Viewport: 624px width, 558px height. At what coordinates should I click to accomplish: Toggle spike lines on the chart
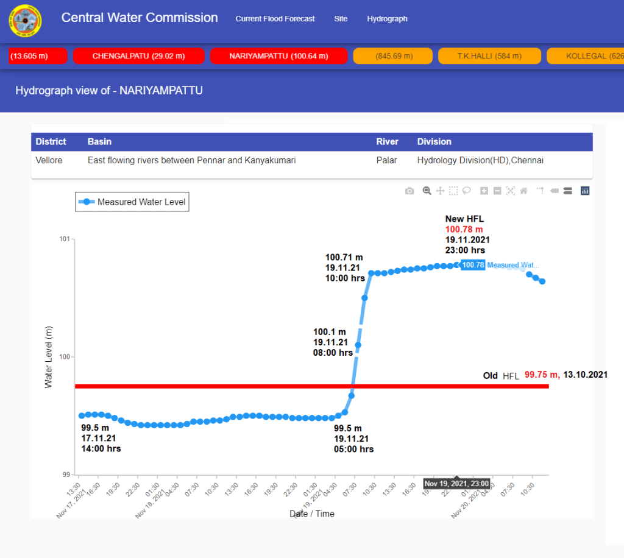click(x=540, y=191)
